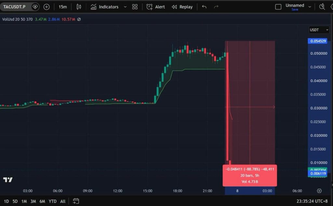Open the candlestick chart style icon
Image resolution: width=333 pixels, height=206 pixels.
79,7
